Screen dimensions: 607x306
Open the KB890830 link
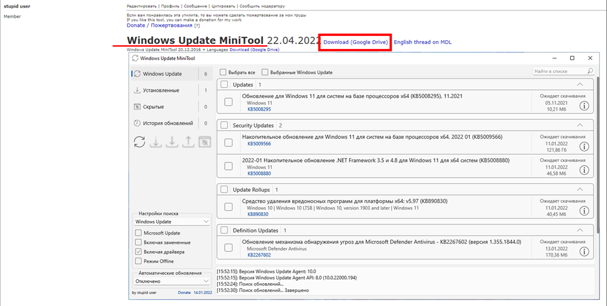click(x=258, y=214)
